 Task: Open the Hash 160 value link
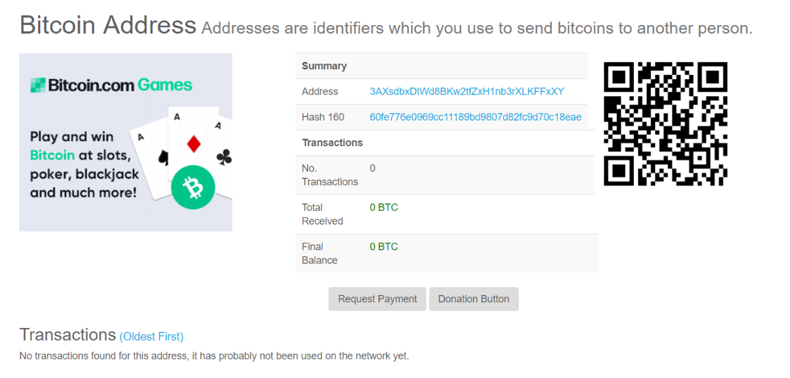point(475,117)
